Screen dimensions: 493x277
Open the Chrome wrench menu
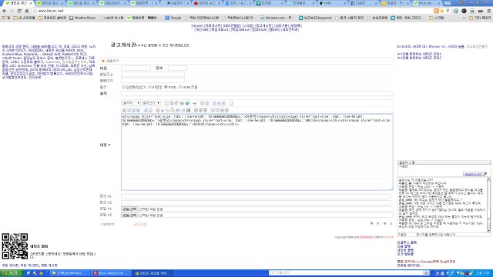(488, 11)
